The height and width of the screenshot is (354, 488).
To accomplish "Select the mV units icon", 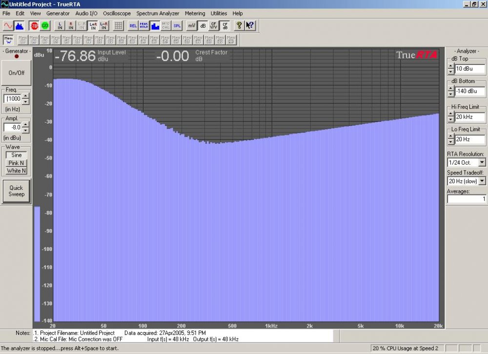I will pyautogui.click(x=192, y=25).
